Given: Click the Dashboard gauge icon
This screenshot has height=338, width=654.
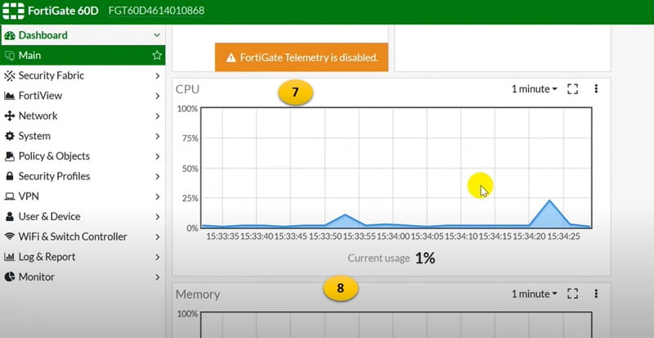Looking at the screenshot, I should point(10,35).
